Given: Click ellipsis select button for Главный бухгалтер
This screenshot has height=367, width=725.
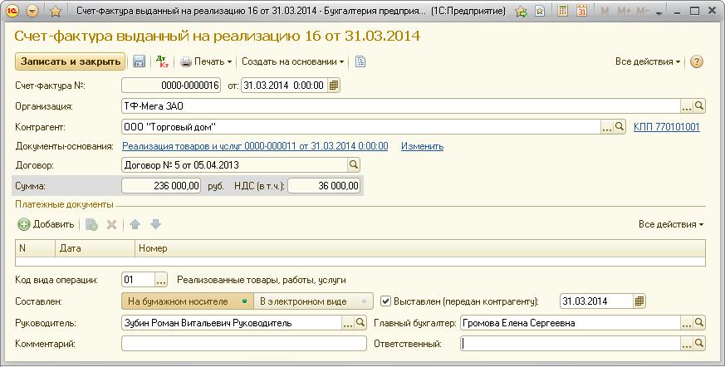Looking at the screenshot, I should pyautogui.click(x=687, y=323).
